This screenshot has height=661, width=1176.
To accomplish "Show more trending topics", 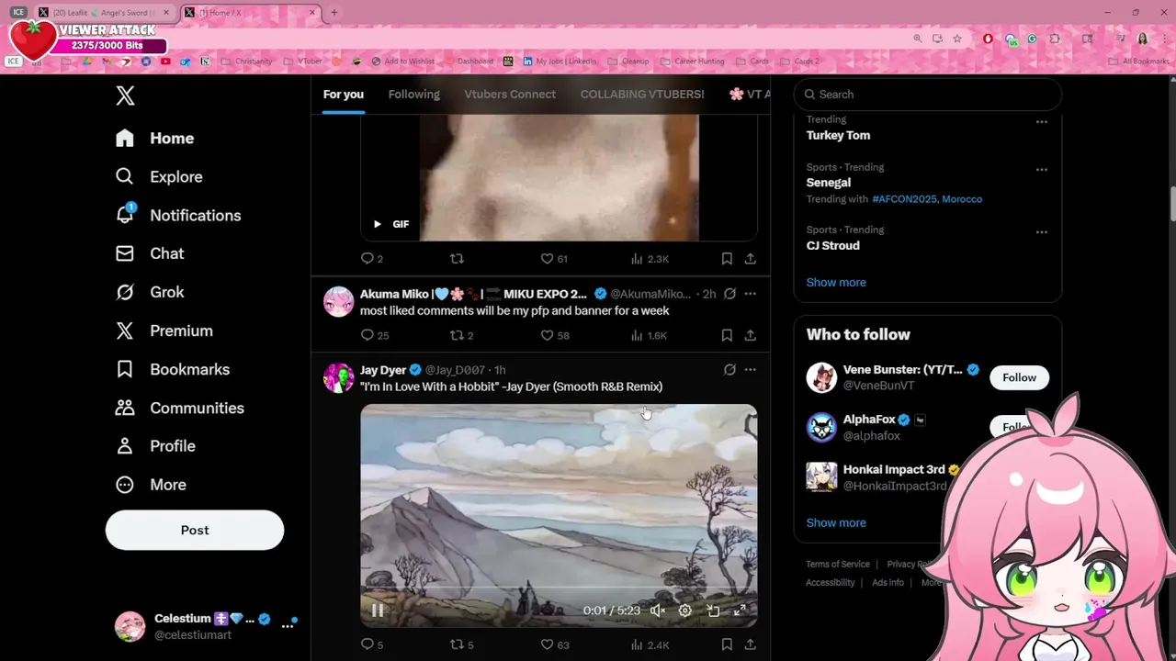I will pos(836,282).
